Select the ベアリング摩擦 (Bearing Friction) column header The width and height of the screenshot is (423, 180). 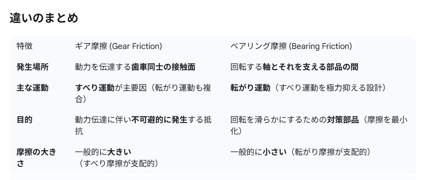pyautogui.click(x=291, y=46)
